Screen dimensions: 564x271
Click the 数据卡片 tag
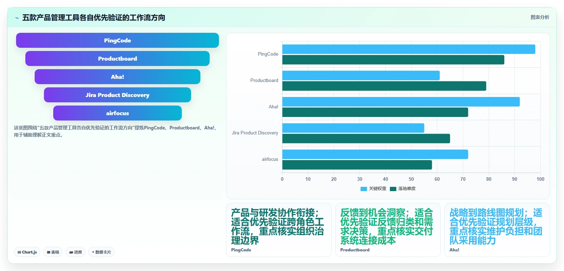(x=101, y=252)
